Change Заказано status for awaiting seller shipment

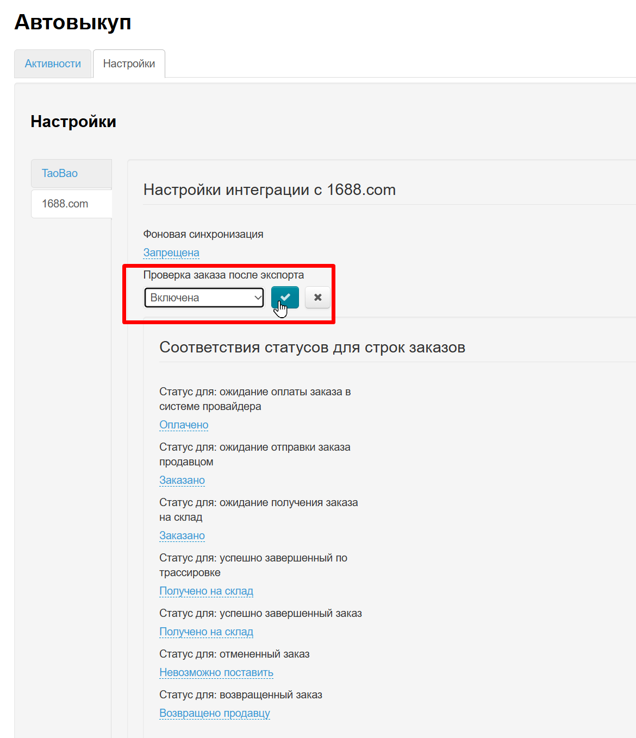click(182, 480)
